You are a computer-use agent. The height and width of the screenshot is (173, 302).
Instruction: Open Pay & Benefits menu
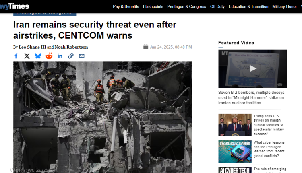click(126, 6)
